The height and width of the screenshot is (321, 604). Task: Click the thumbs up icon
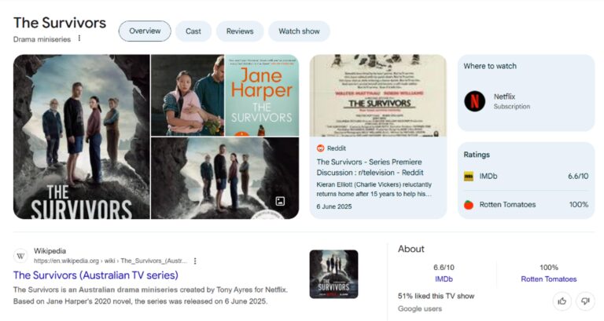[x=562, y=301]
